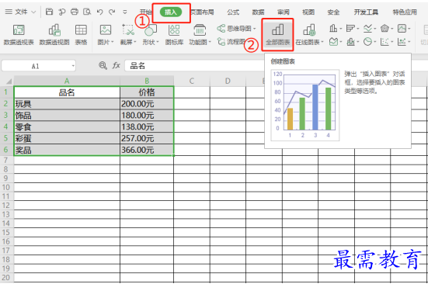Insert a column chart from ribbon
This screenshot has width=428, height=284.
[333, 28]
